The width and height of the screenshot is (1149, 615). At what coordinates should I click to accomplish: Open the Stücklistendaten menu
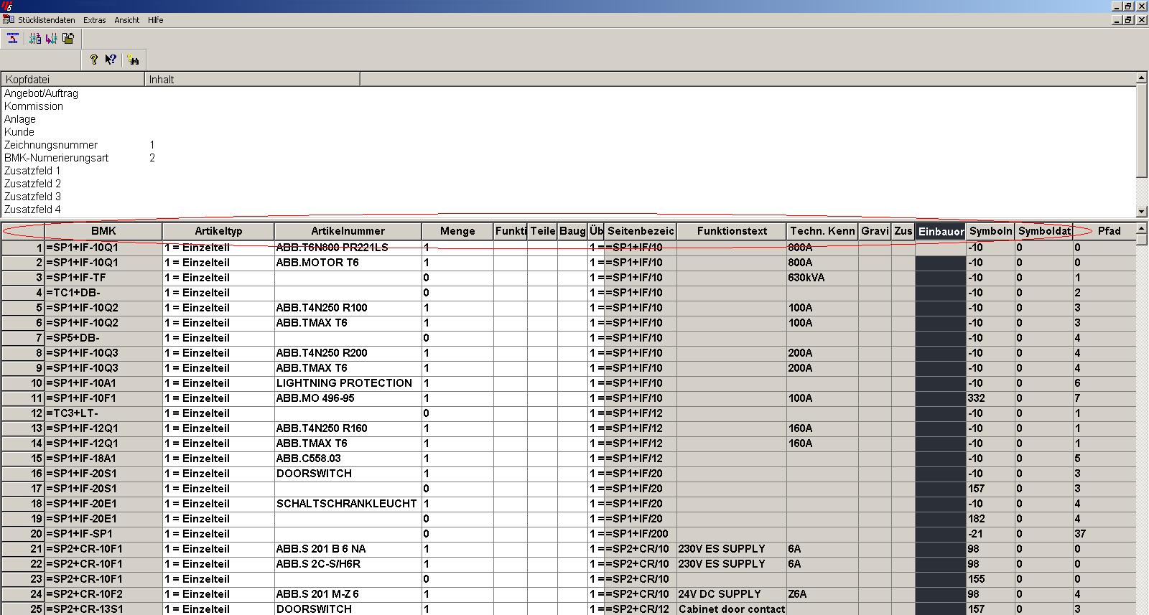click(46, 20)
